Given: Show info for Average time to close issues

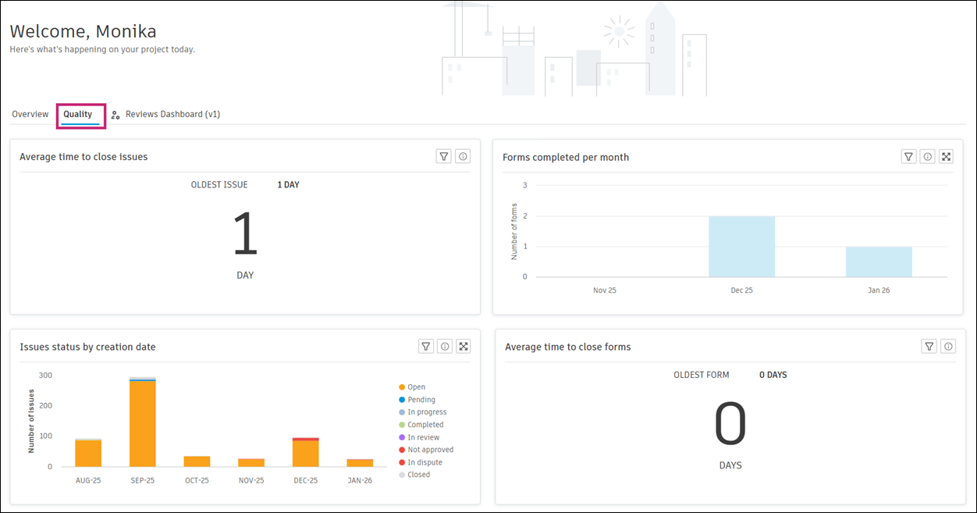Looking at the screenshot, I should pos(463,156).
